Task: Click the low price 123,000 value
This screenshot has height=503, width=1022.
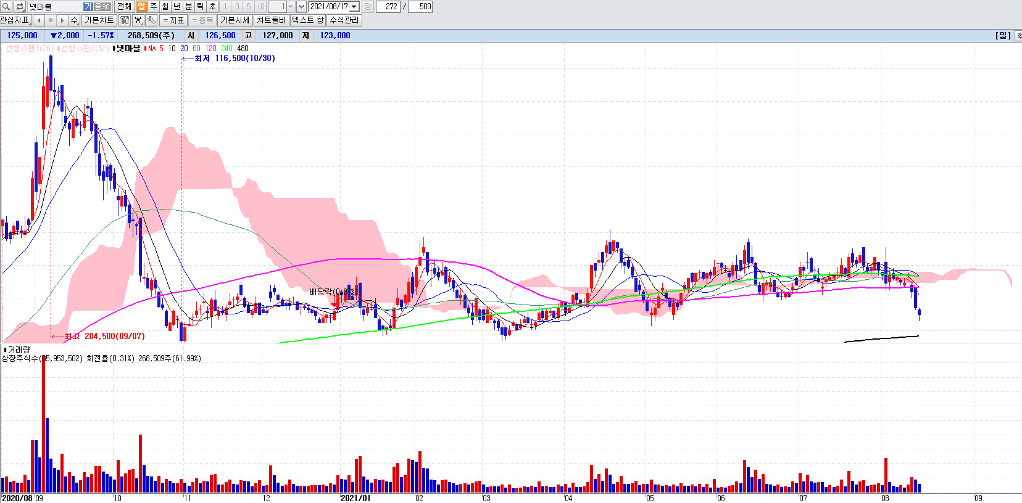Action: (335, 36)
